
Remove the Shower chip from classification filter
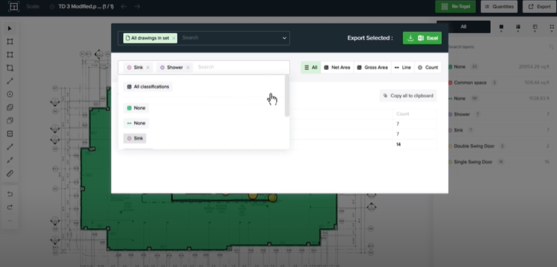point(188,68)
